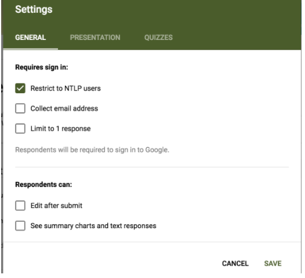
Task: Click the Settings dialog title
Action: 34,9
